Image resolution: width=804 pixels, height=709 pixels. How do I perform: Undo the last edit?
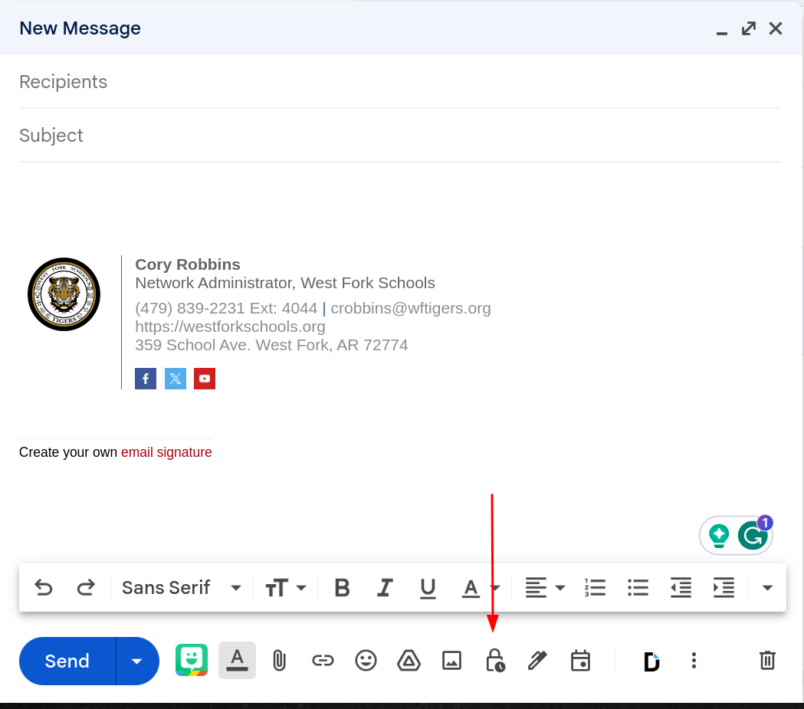pos(44,587)
